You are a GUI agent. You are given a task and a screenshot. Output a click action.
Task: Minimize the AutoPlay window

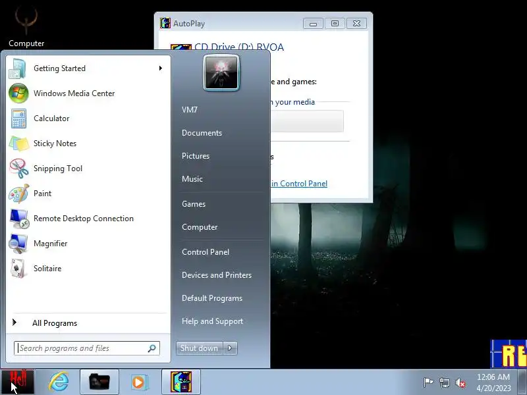(x=314, y=24)
